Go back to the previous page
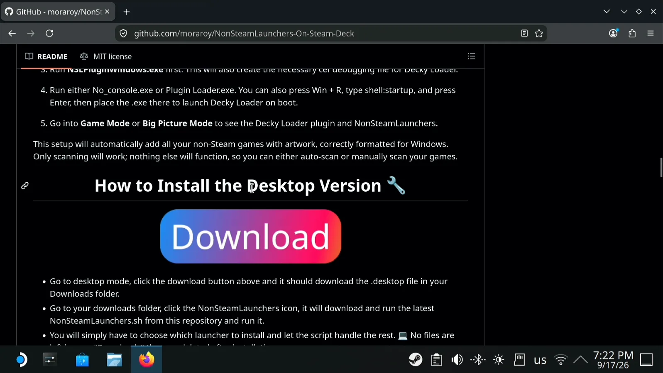663x373 pixels. point(12,34)
